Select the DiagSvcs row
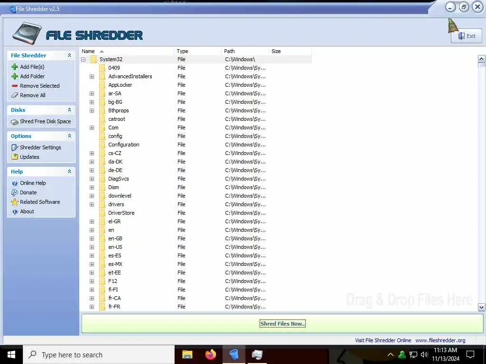 point(196,179)
